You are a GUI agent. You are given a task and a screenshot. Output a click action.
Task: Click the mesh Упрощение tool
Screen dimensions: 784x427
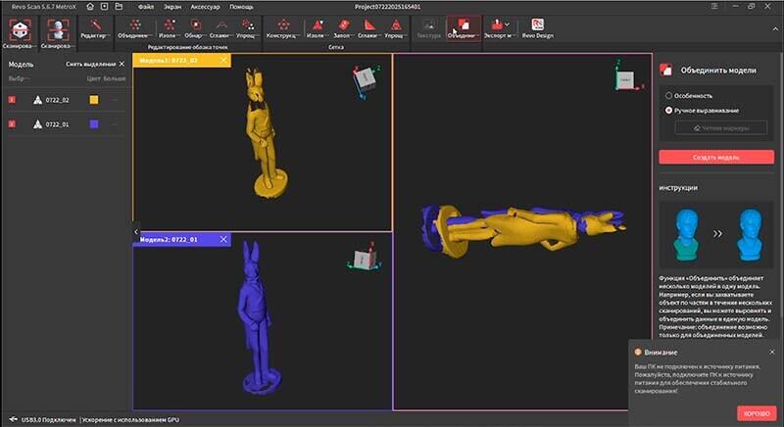coord(396,29)
